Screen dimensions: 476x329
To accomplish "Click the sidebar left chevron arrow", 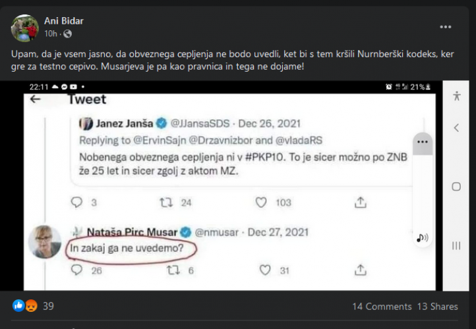I will (456, 128).
